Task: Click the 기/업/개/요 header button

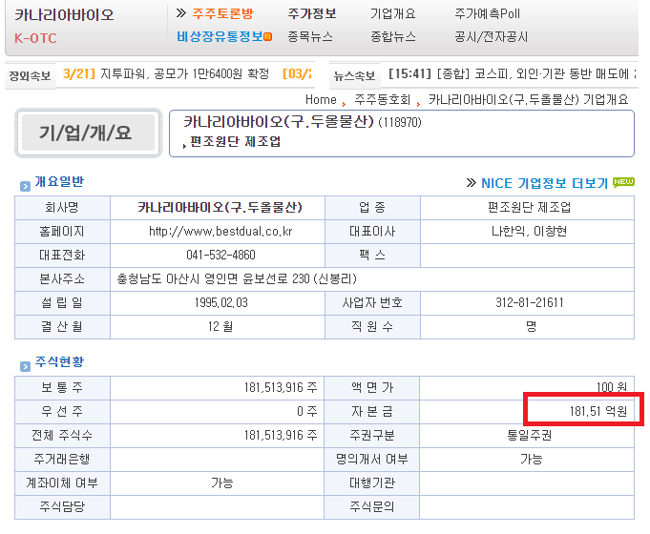Action: (88, 133)
